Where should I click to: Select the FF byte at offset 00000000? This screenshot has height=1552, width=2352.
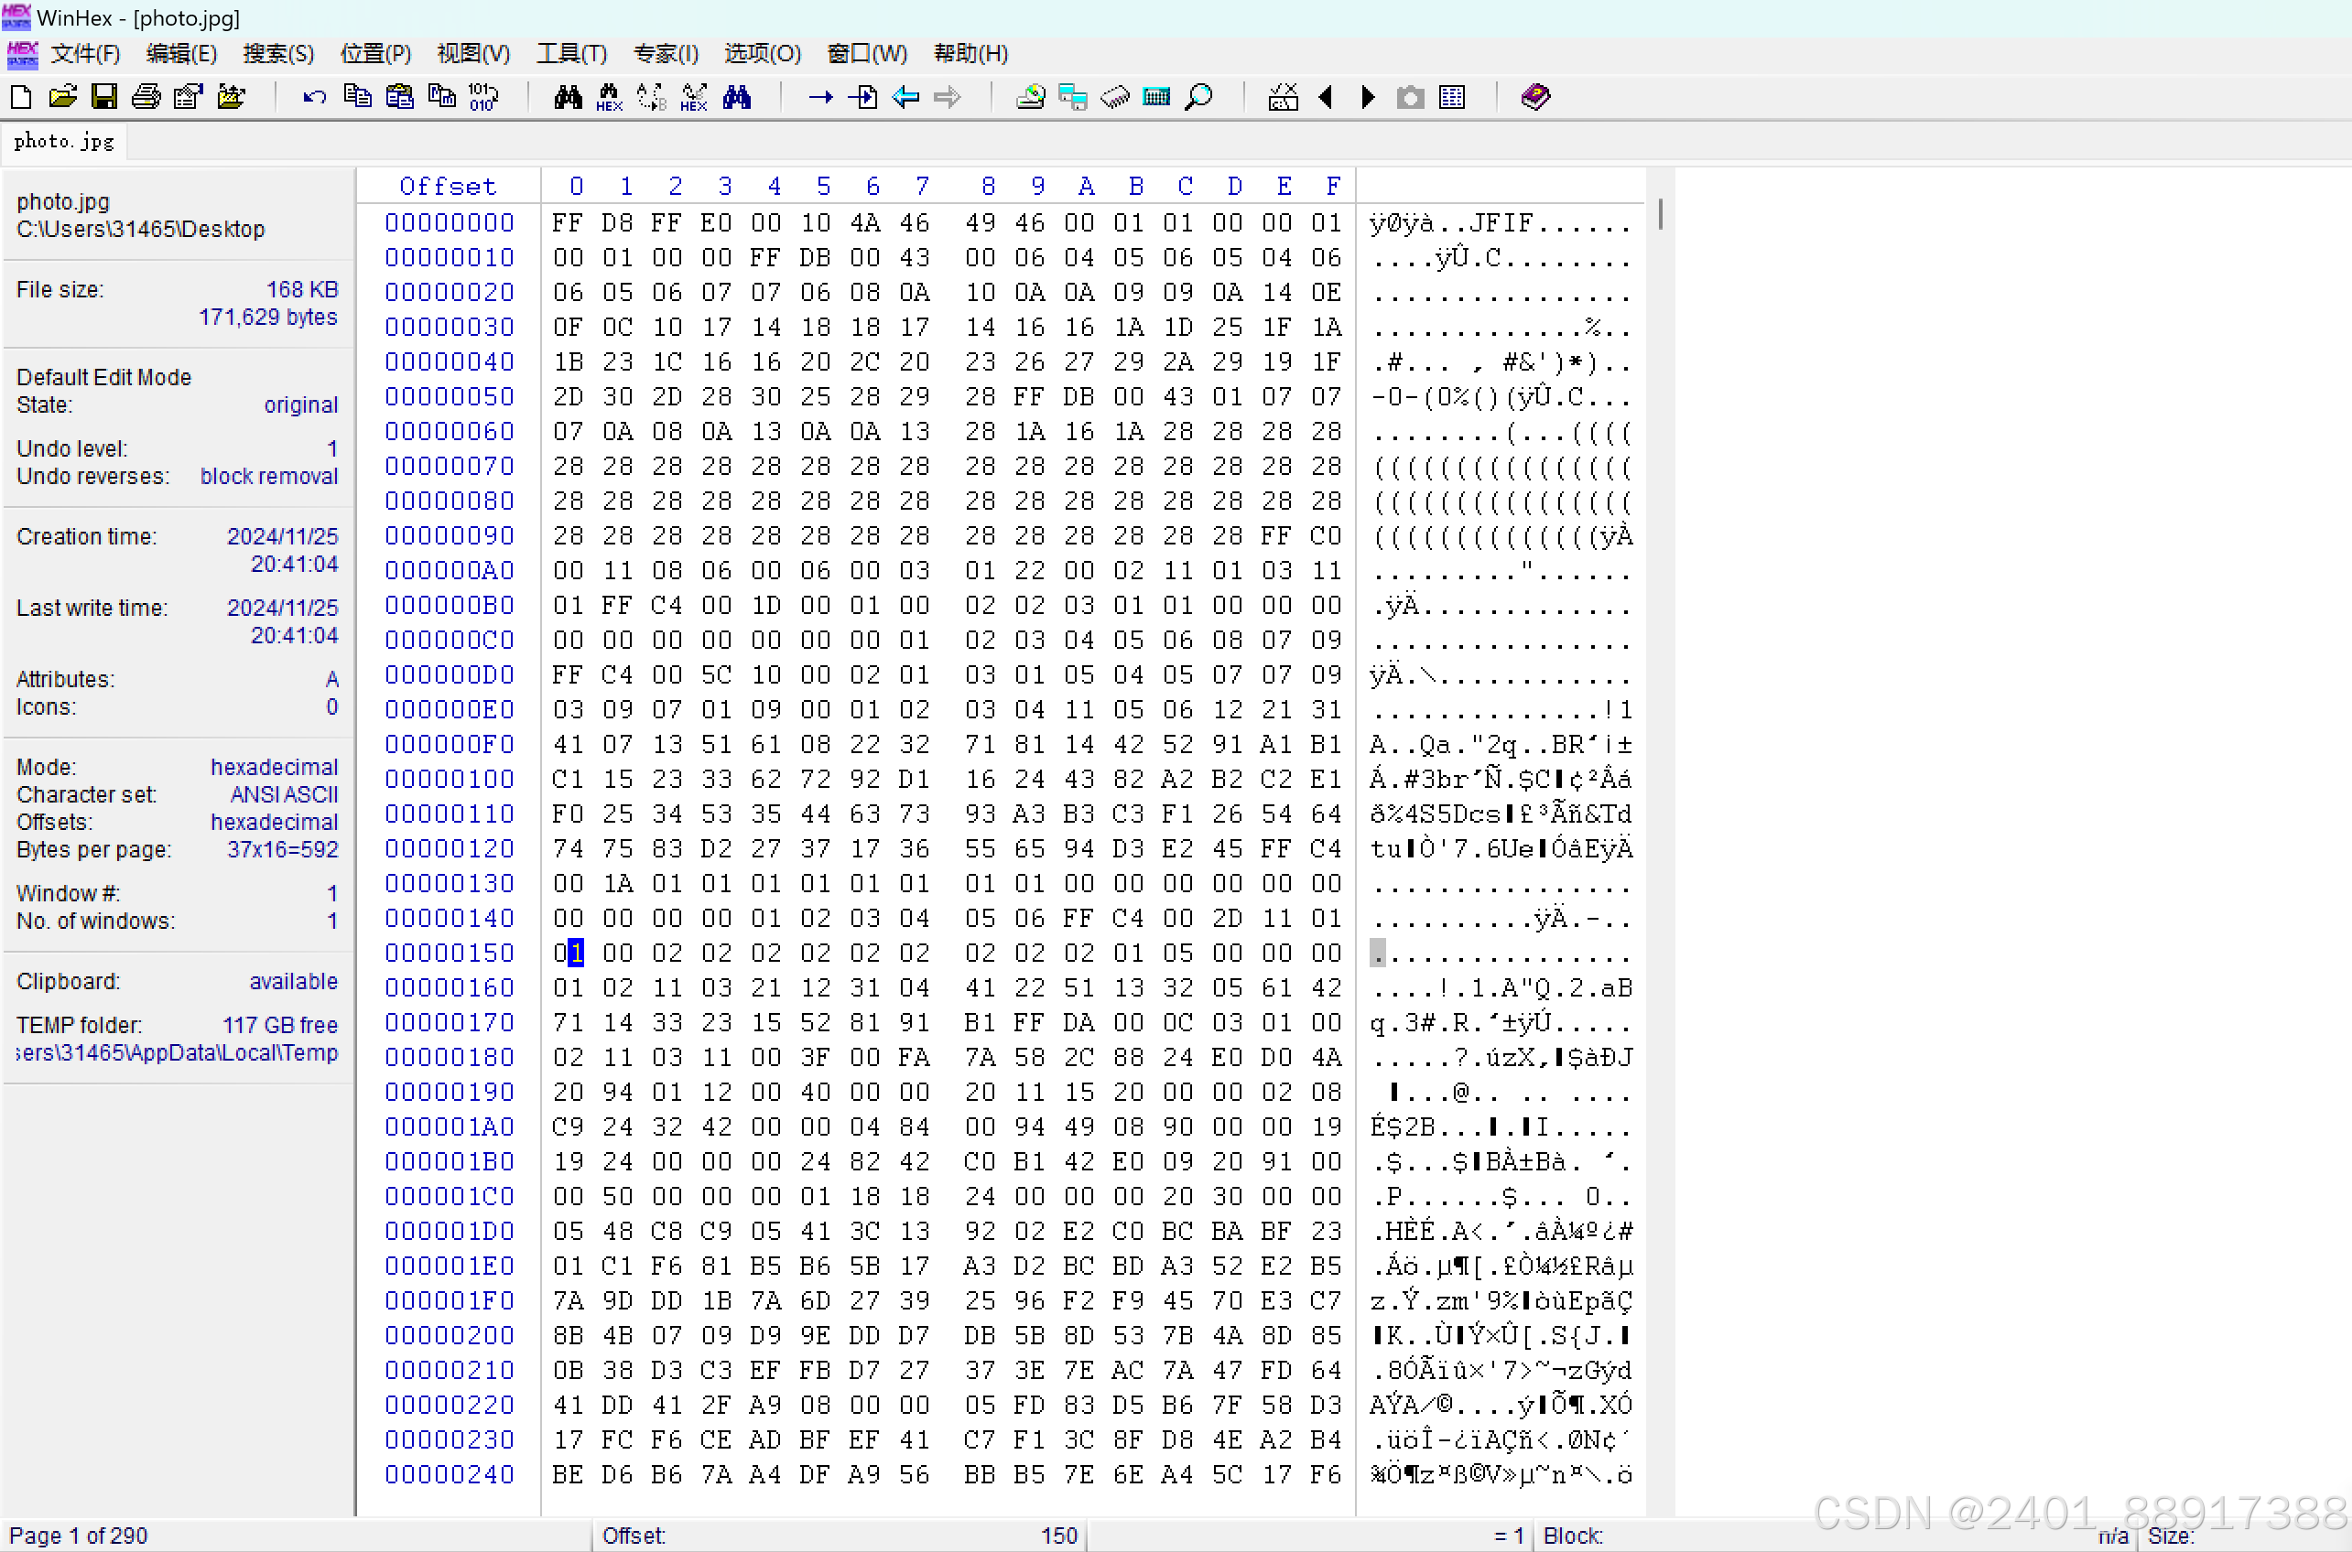(x=568, y=222)
